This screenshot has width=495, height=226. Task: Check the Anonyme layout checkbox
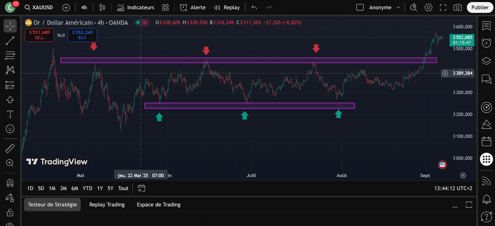(360, 7)
